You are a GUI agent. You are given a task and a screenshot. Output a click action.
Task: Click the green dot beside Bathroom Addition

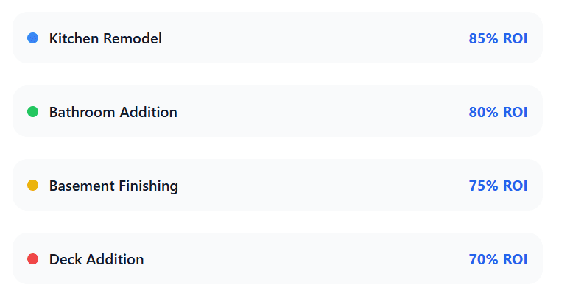pos(33,112)
